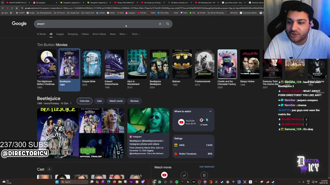Open the Prime Video bookmark
330x185 pixels.
pos(163,13)
